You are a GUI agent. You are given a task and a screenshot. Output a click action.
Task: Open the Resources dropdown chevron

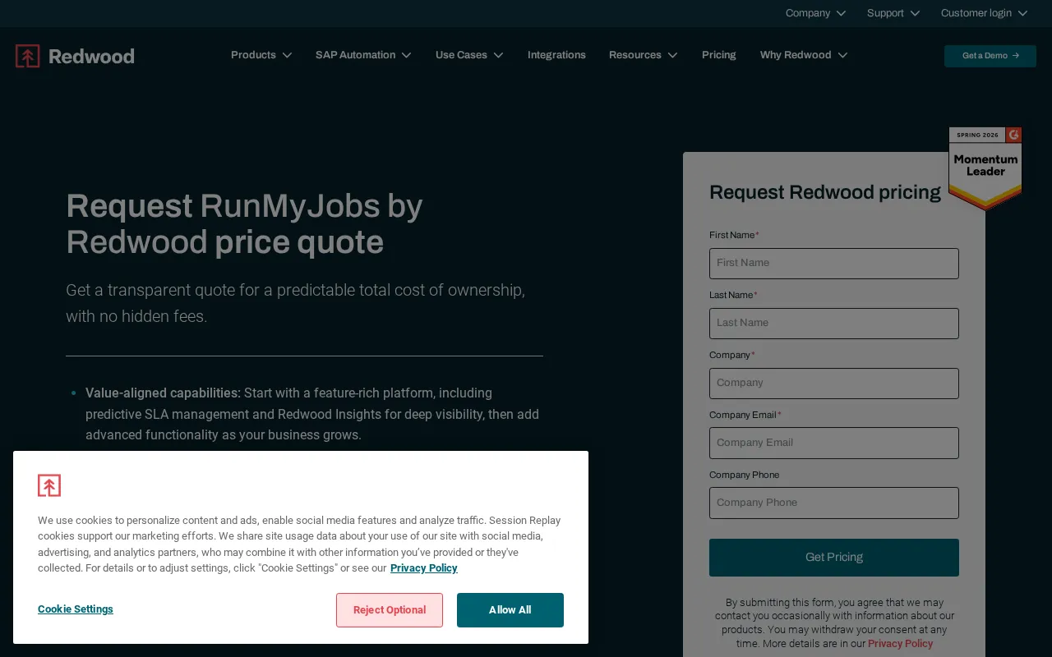pyautogui.click(x=672, y=55)
